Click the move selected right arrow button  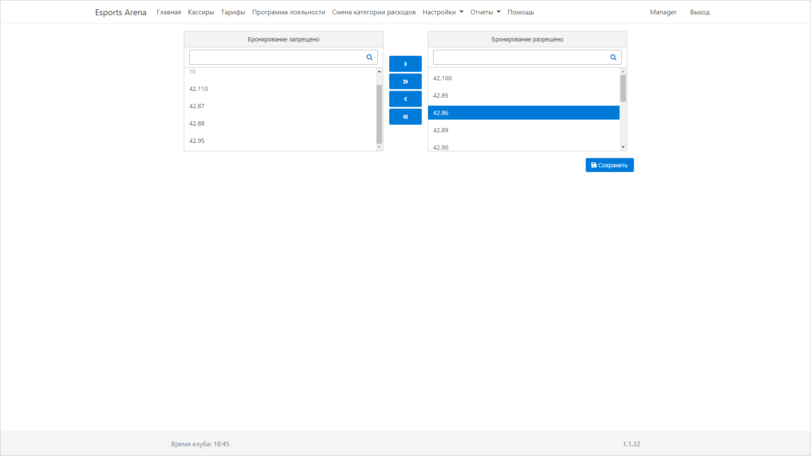(x=405, y=64)
